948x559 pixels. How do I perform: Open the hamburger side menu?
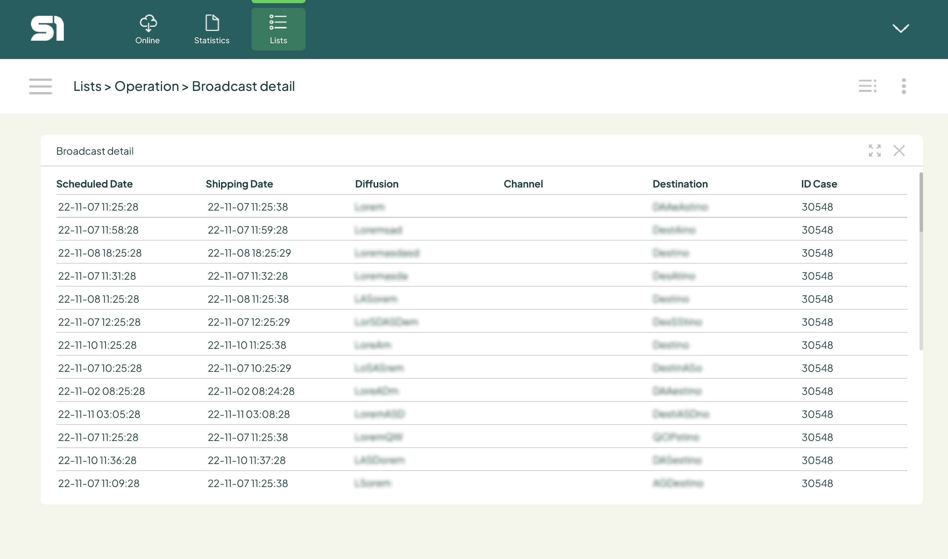click(x=40, y=86)
